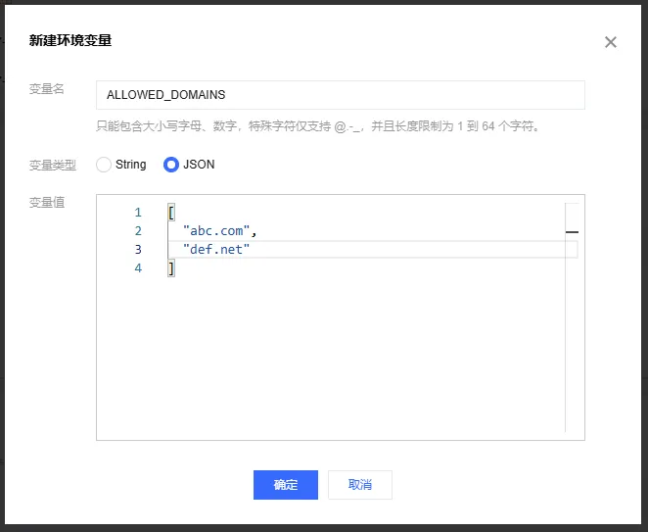Viewport: 648px width, 532px height.
Task: Click the closing bracket on line 4
Action: point(171,268)
